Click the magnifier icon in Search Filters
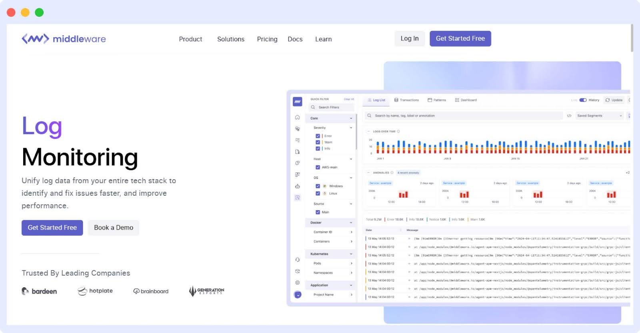The height and width of the screenshot is (333, 640). (313, 107)
